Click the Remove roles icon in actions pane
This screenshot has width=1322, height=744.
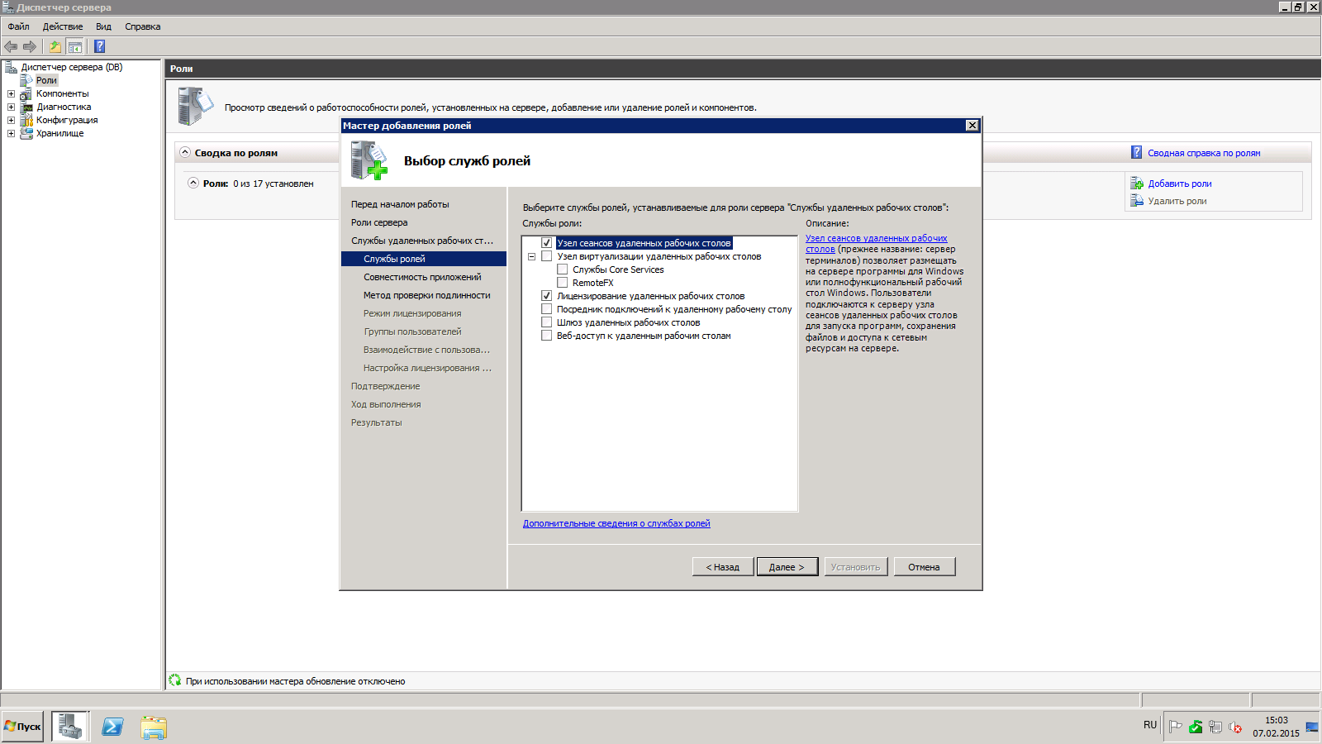pos(1137,201)
